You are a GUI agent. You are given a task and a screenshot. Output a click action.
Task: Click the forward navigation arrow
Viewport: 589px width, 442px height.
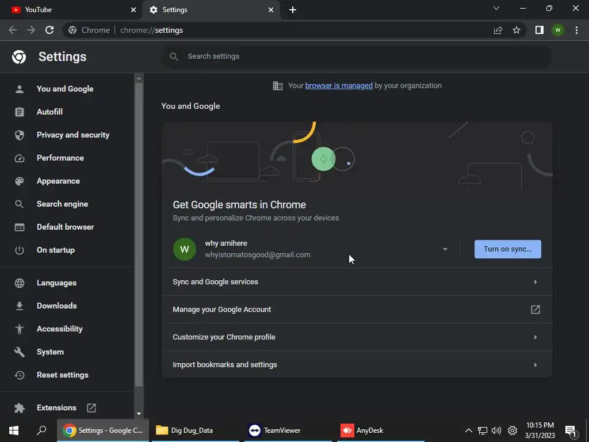click(x=31, y=30)
